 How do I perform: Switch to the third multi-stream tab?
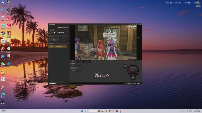click(87, 61)
